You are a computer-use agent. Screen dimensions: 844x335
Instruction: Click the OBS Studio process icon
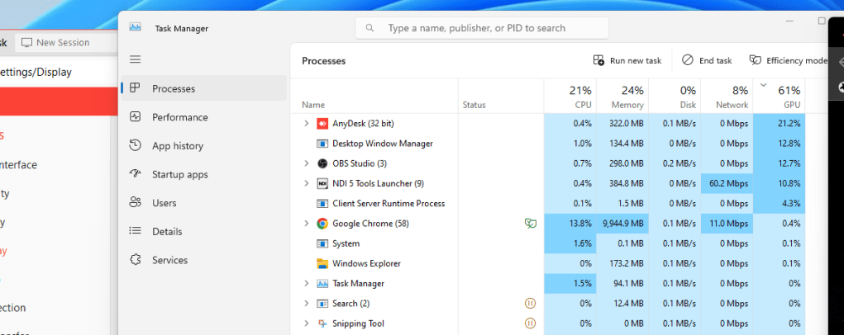[322, 163]
